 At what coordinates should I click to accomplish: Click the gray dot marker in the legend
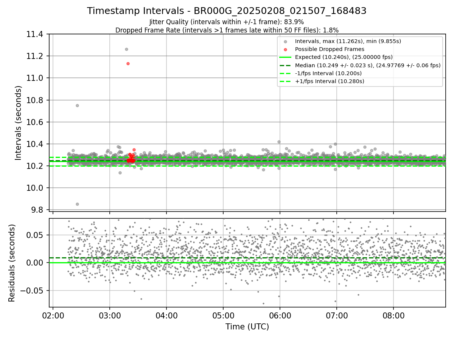click(x=285, y=42)
